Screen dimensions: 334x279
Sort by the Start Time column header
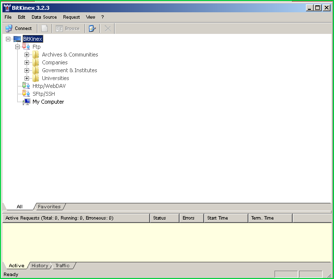tap(226, 218)
